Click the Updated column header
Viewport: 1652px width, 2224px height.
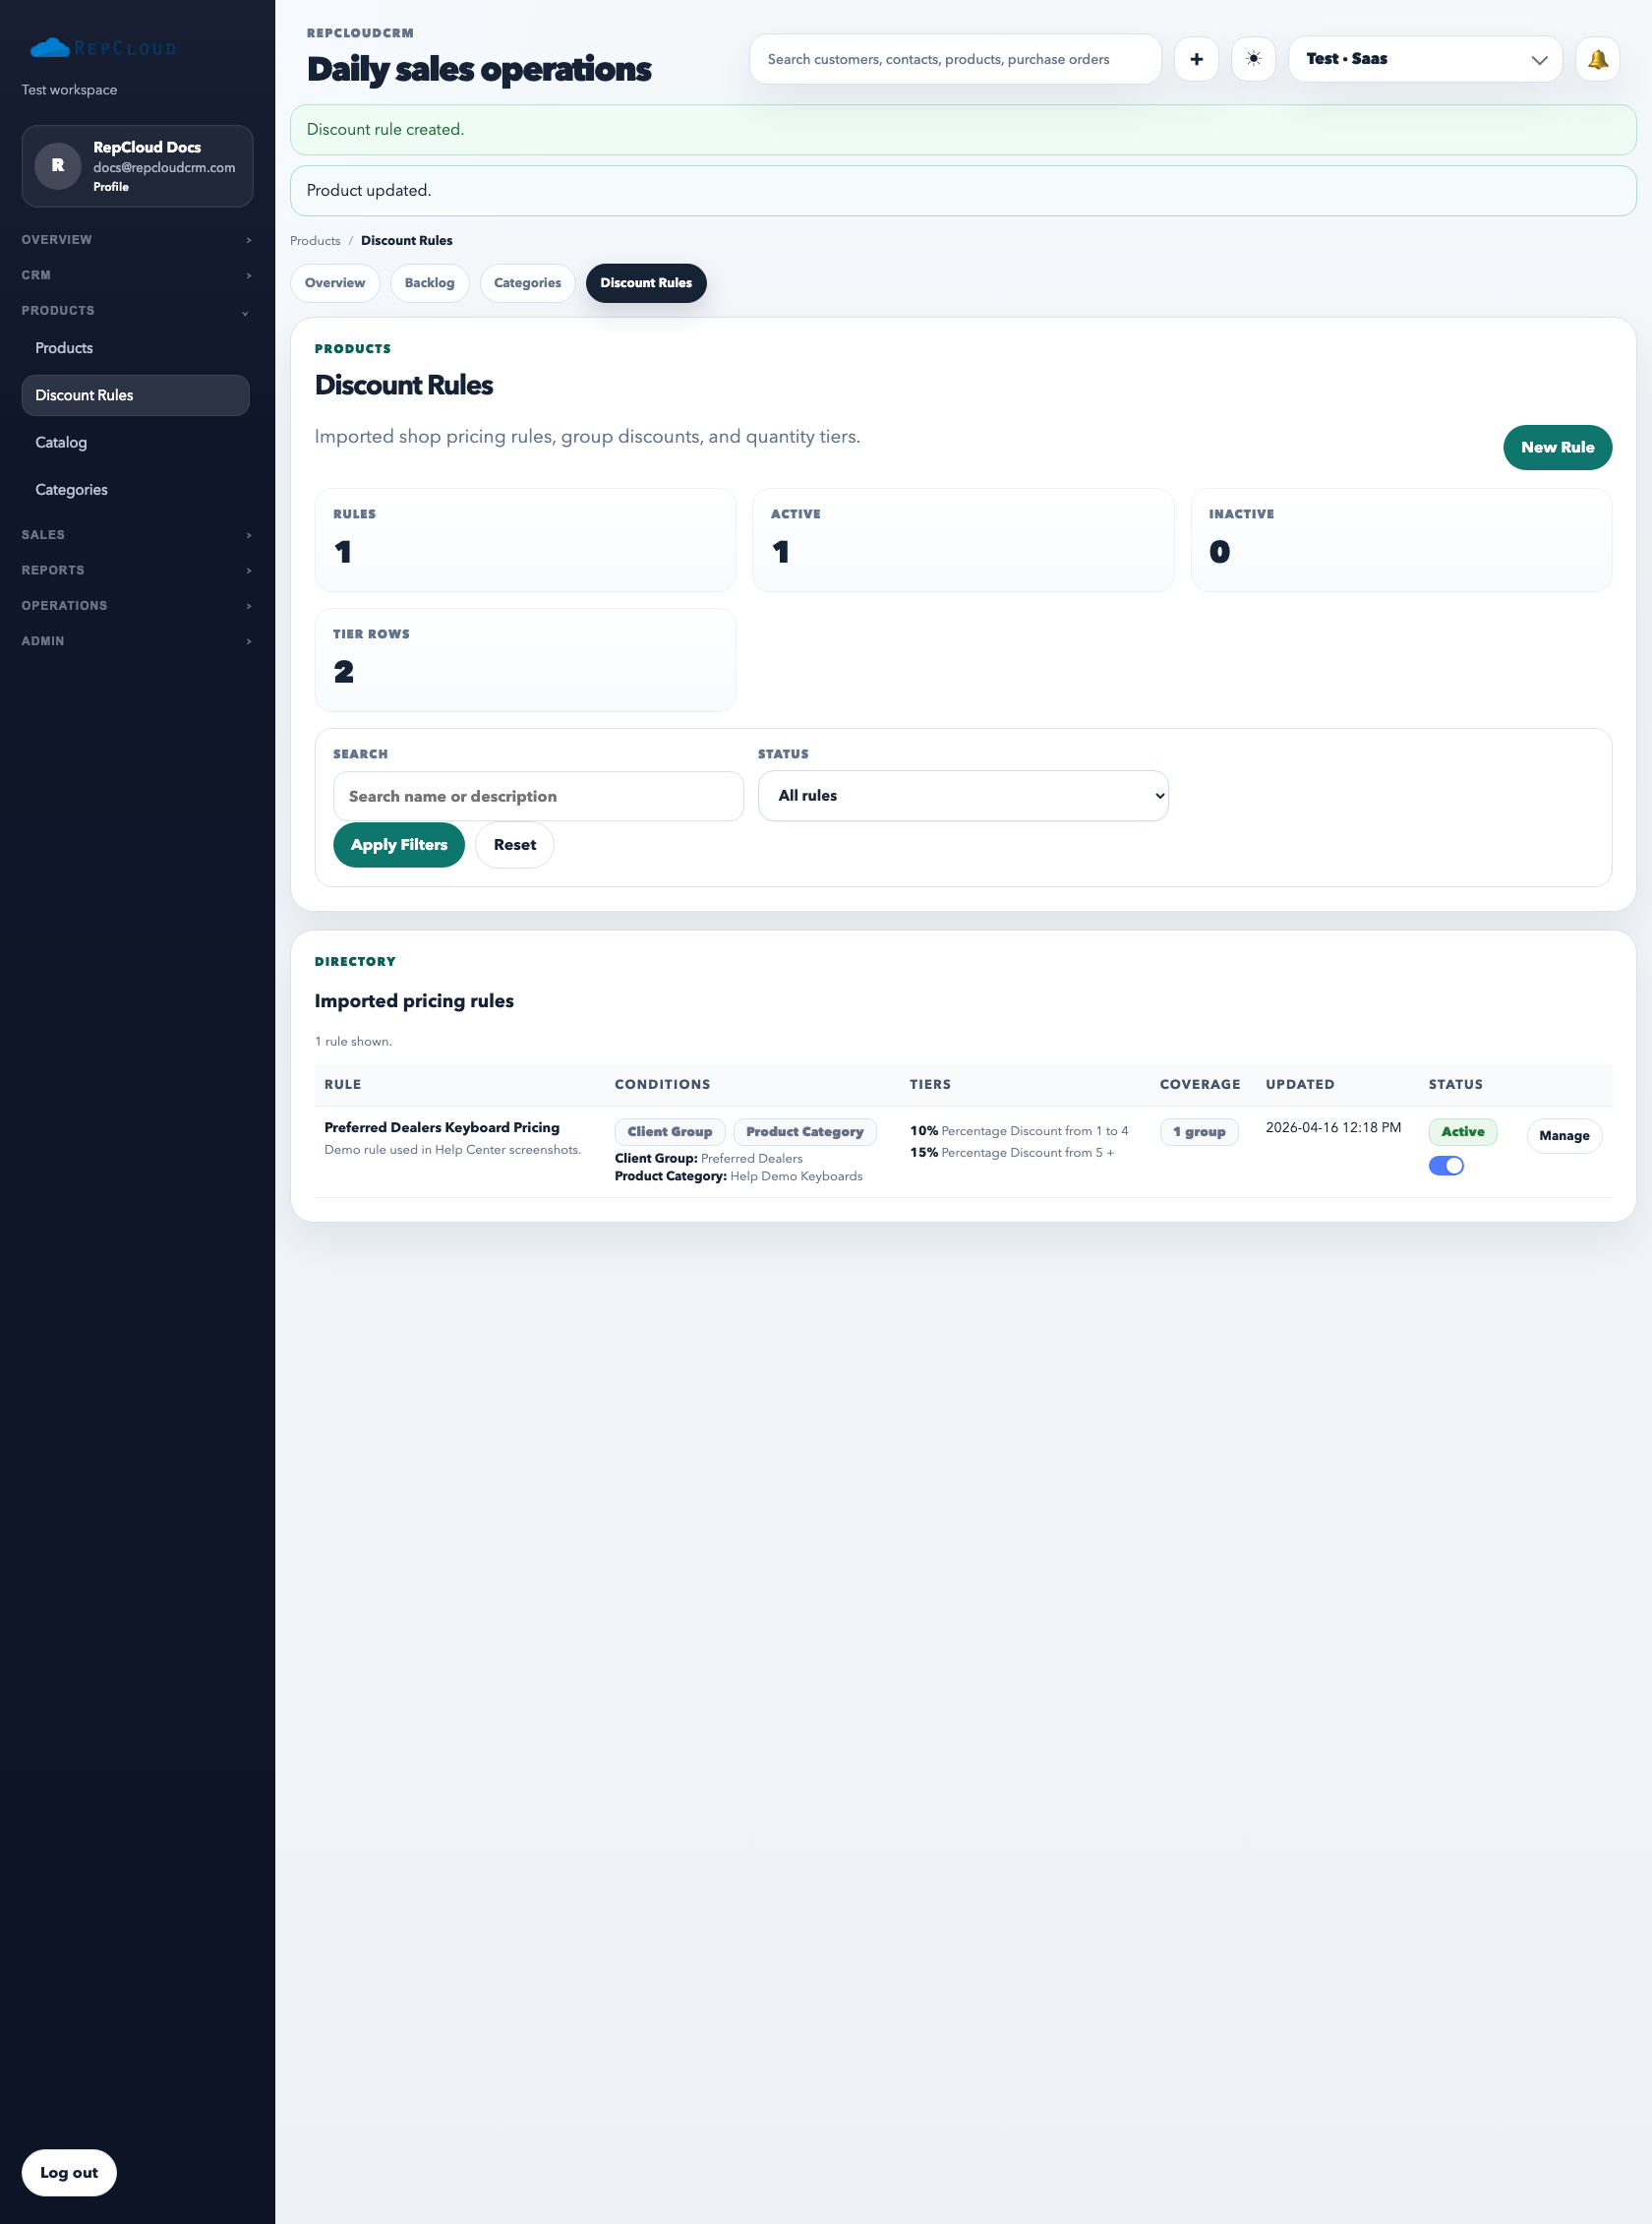click(x=1300, y=1085)
